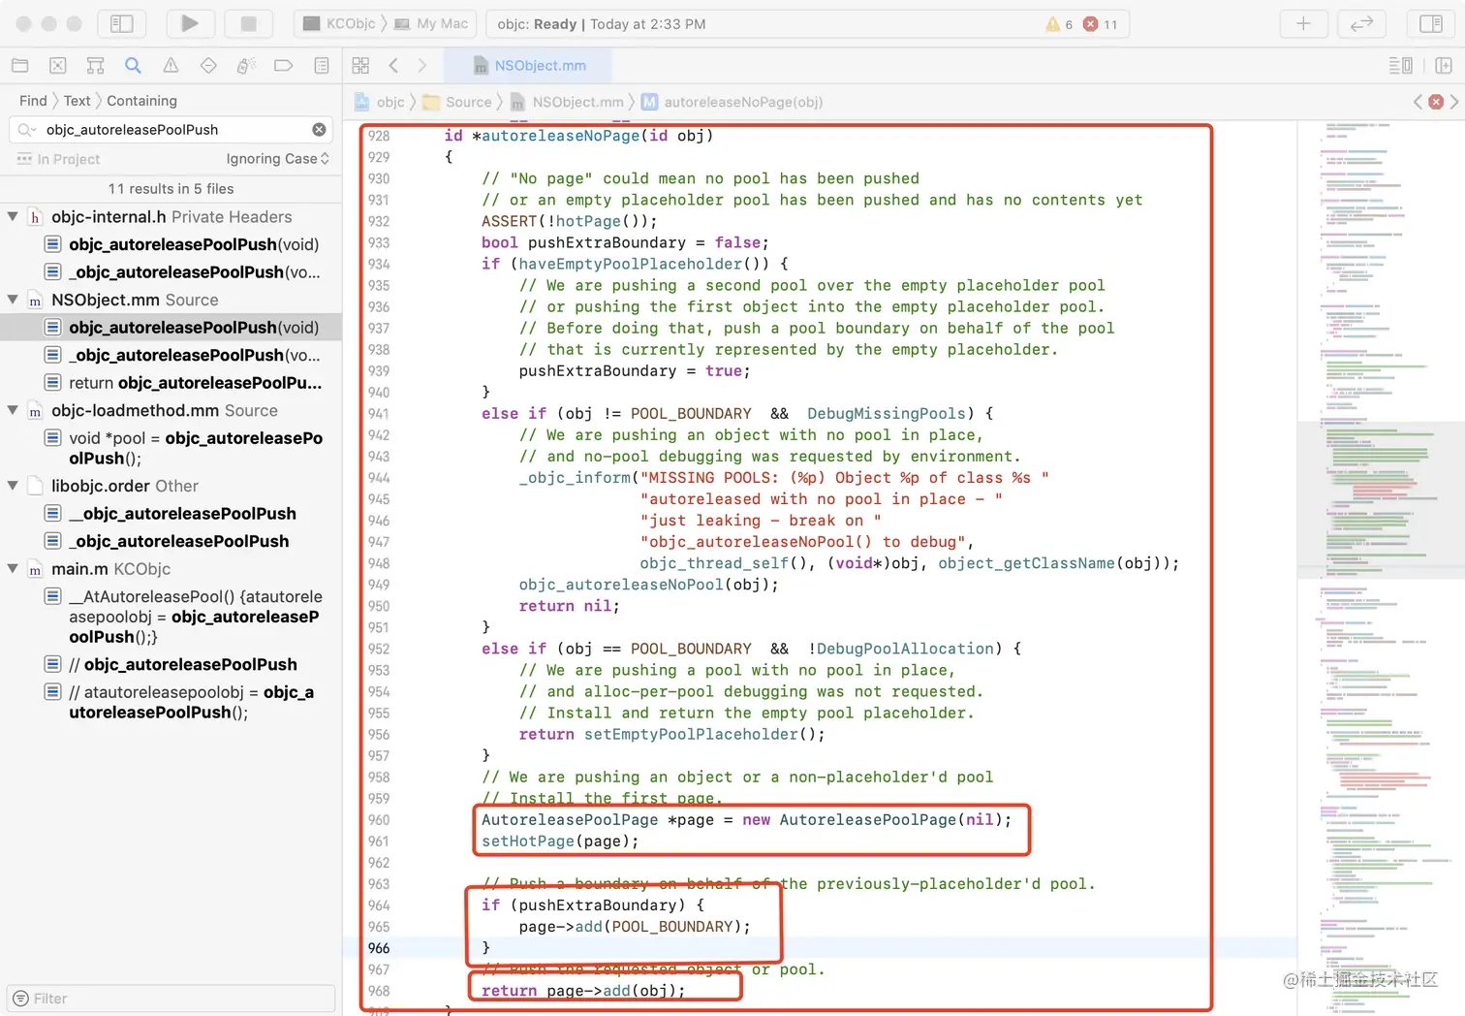Image resolution: width=1465 pixels, height=1016 pixels.
Task: Open the void *pool result row
Action: [171, 448]
